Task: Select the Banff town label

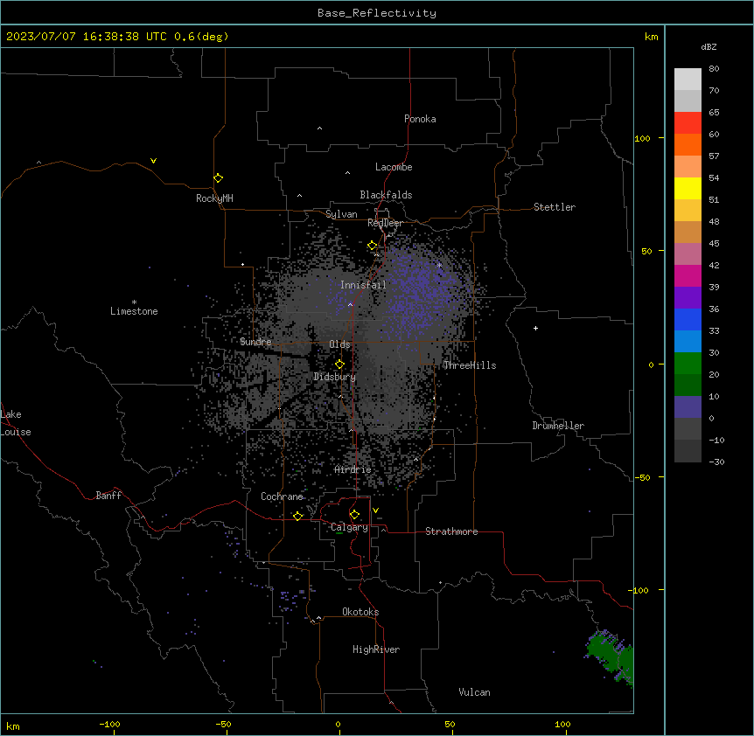Action: tap(108, 496)
